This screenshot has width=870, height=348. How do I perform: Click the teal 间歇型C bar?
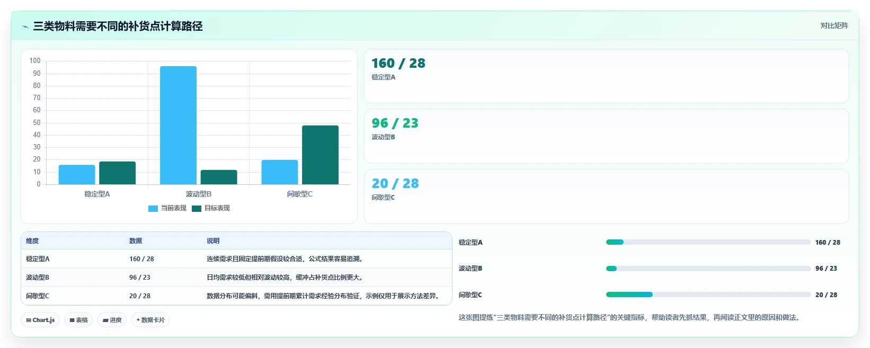[320, 155]
